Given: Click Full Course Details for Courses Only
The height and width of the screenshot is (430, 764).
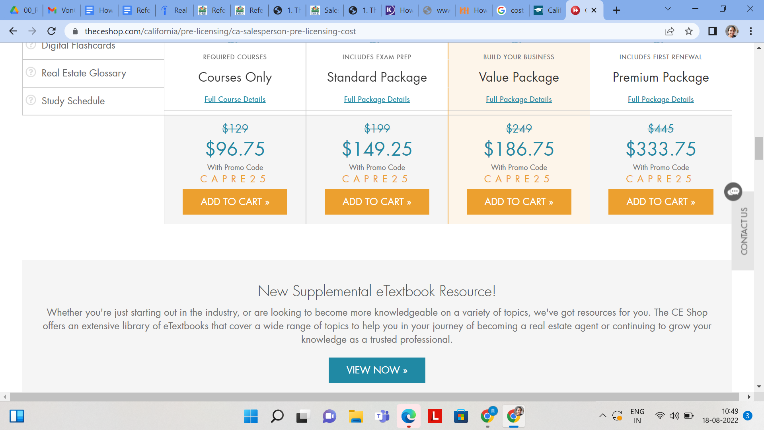Looking at the screenshot, I should [234, 99].
